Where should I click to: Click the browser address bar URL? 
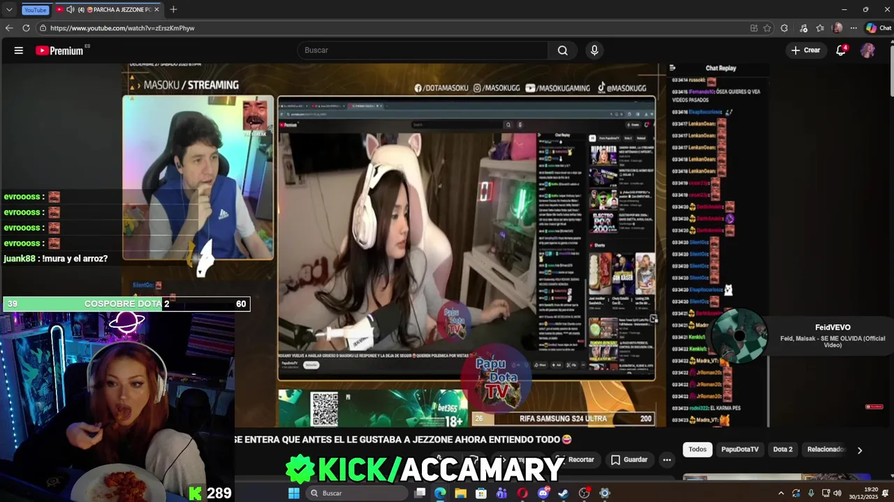122,28
